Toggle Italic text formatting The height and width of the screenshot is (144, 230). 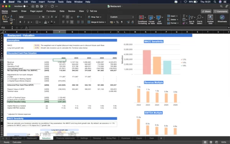point(25,22)
